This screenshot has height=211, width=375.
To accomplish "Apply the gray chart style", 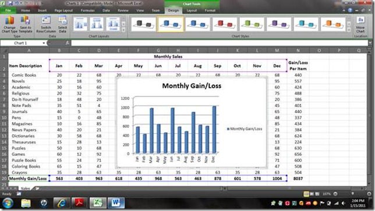I will [143, 24].
